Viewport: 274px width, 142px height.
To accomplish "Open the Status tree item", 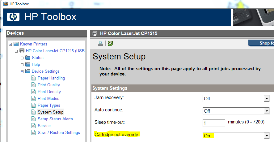I will click(38, 58).
